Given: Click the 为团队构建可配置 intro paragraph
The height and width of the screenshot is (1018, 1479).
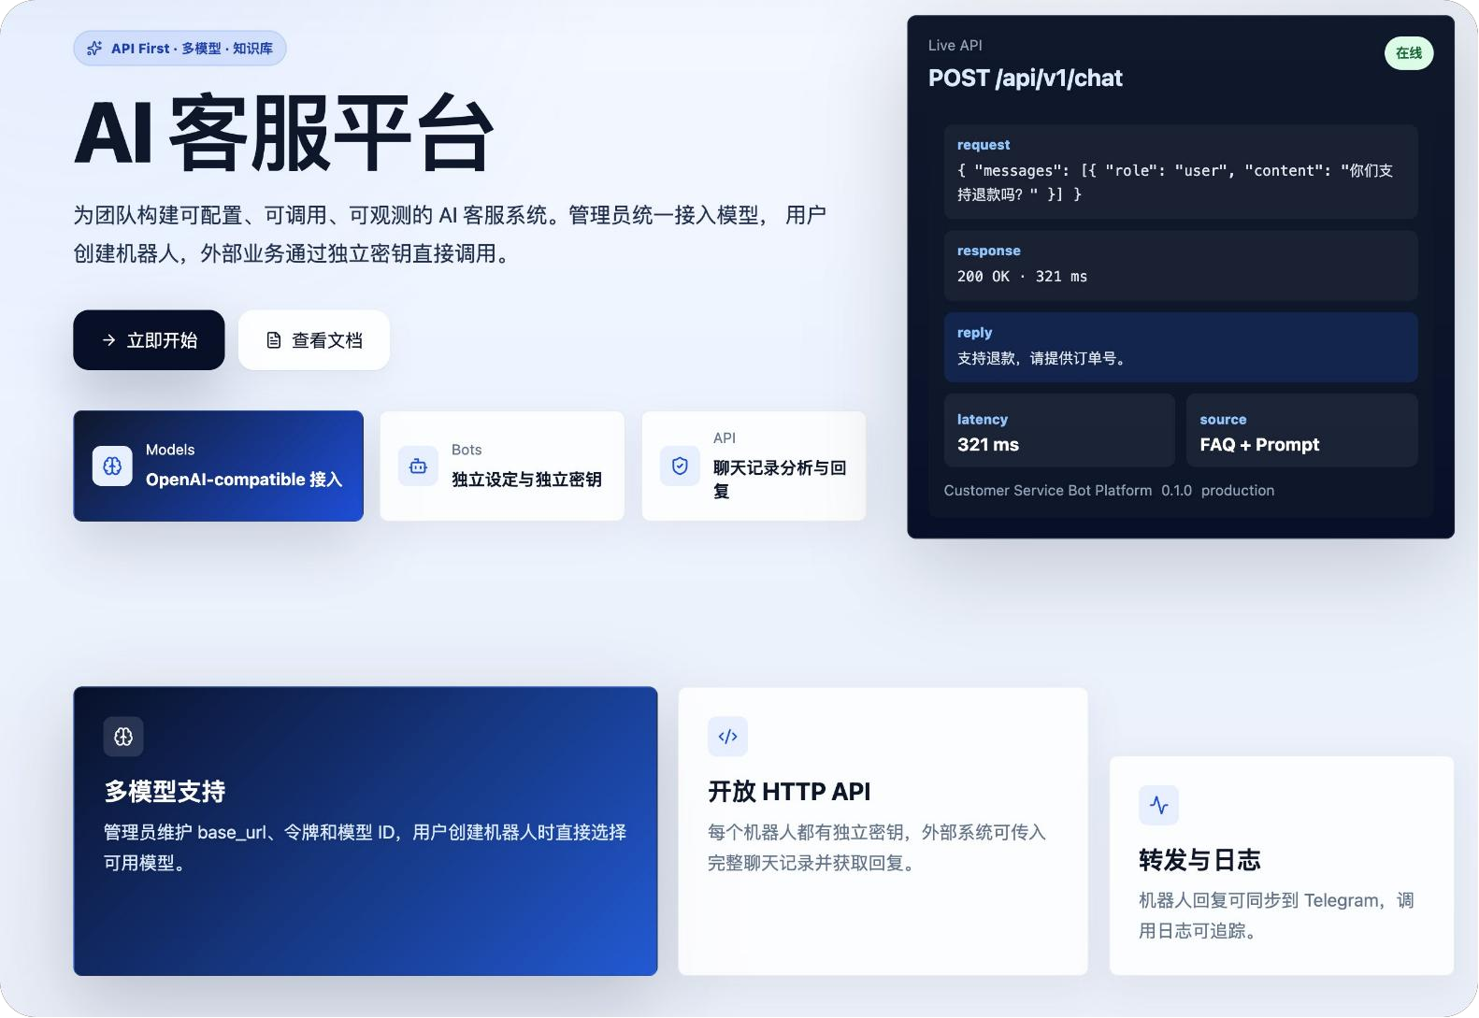Looking at the screenshot, I should point(450,235).
